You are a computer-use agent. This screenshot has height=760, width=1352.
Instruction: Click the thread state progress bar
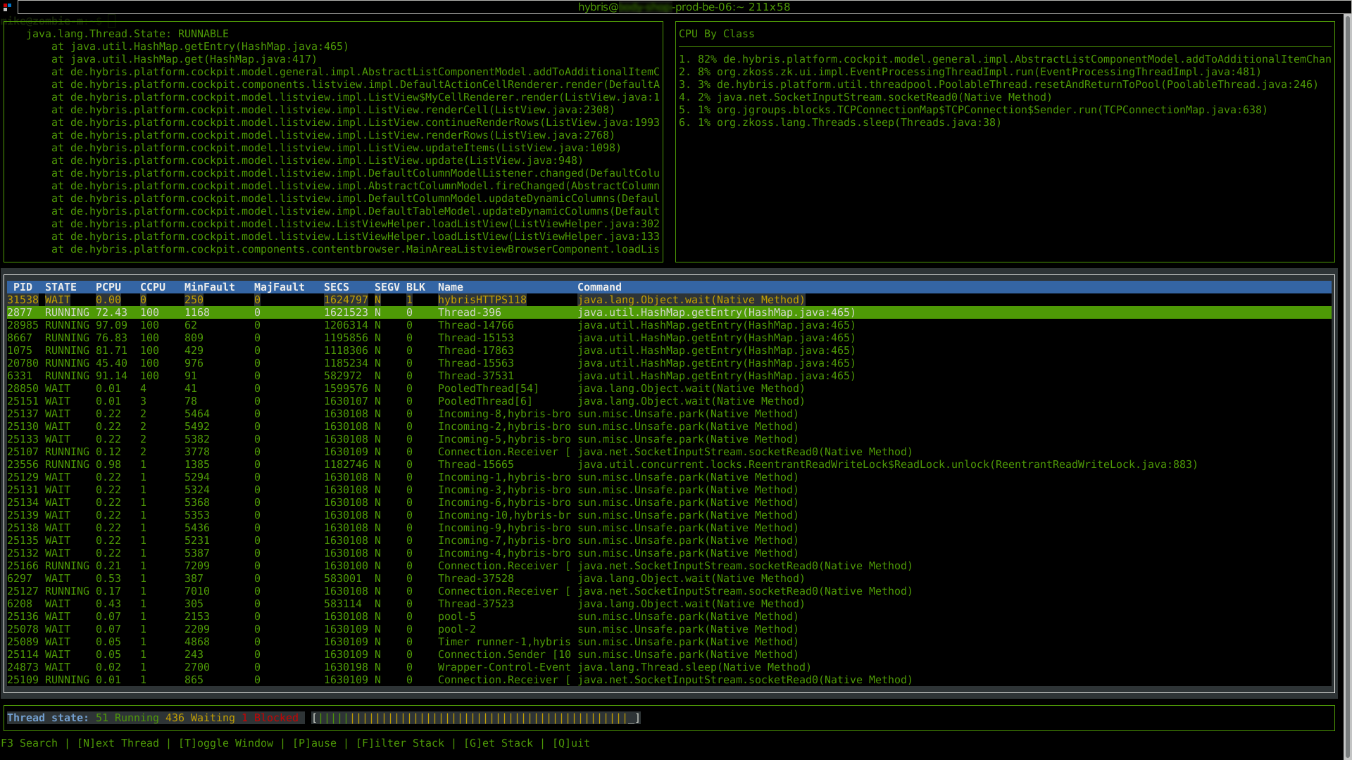click(x=476, y=718)
